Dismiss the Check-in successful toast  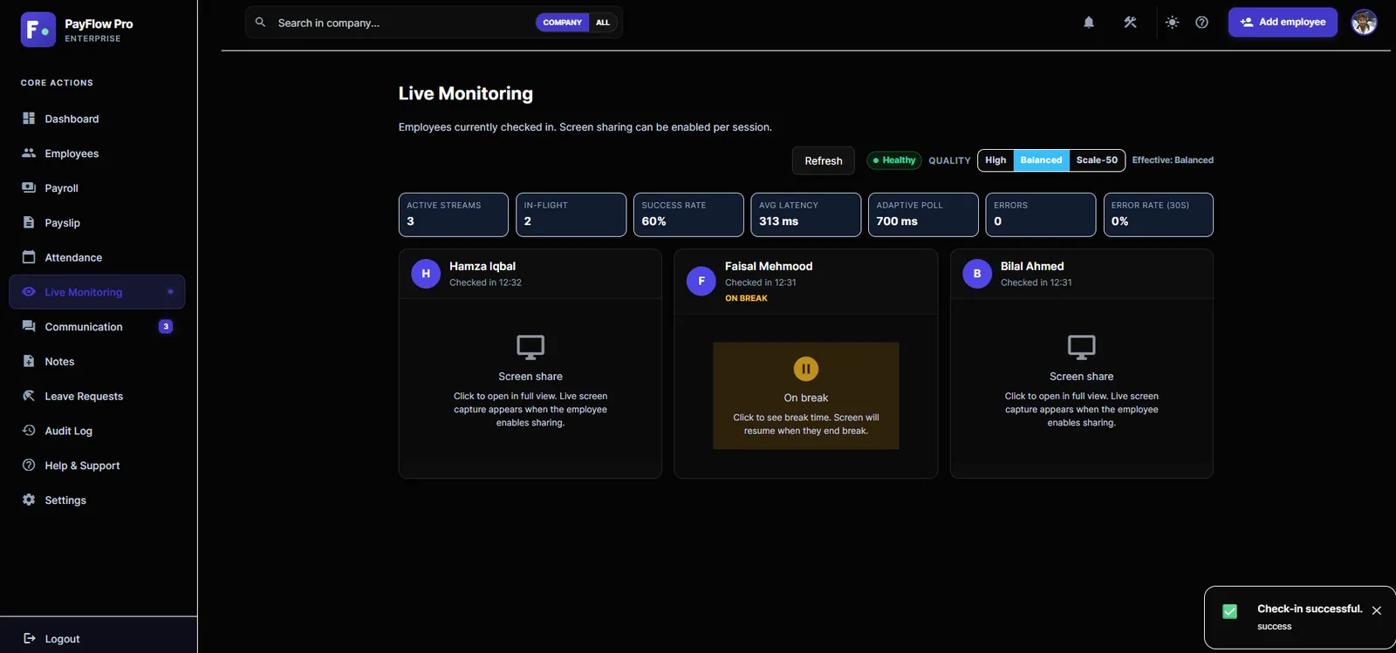click(x=1377, y=610)
